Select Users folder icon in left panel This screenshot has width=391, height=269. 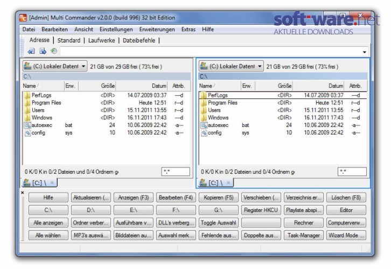(x=27, y=110)
